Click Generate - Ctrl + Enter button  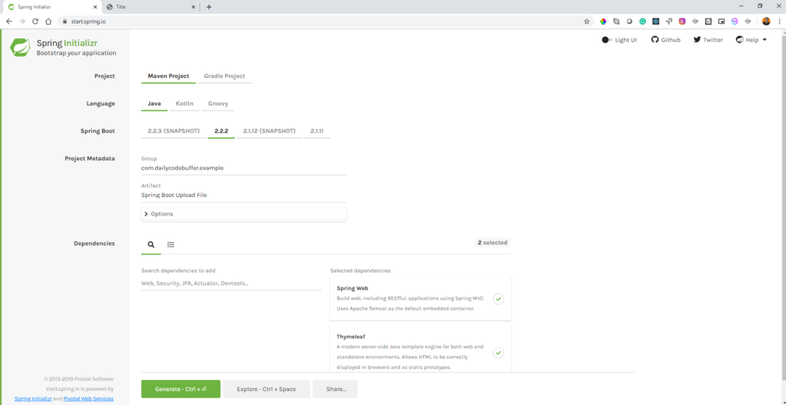180,389
